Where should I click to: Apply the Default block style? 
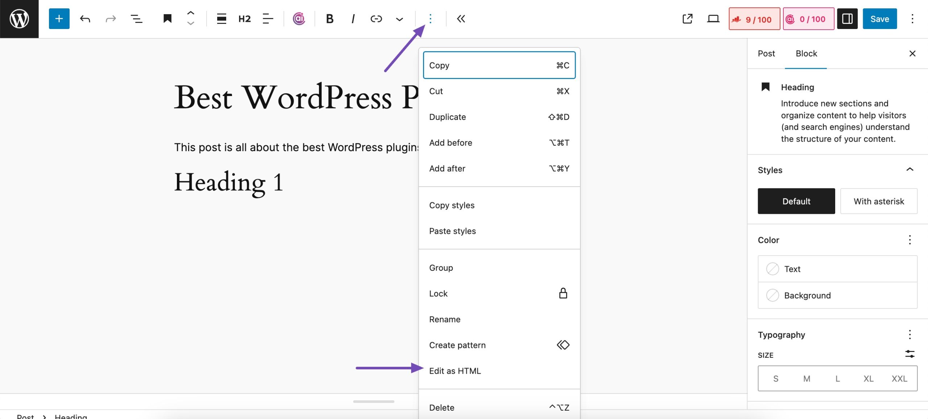(796, 201)
